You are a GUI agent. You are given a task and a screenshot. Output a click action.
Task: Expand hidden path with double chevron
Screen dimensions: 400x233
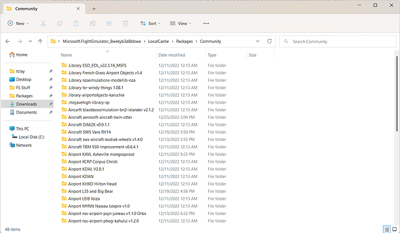pos(59,41)
